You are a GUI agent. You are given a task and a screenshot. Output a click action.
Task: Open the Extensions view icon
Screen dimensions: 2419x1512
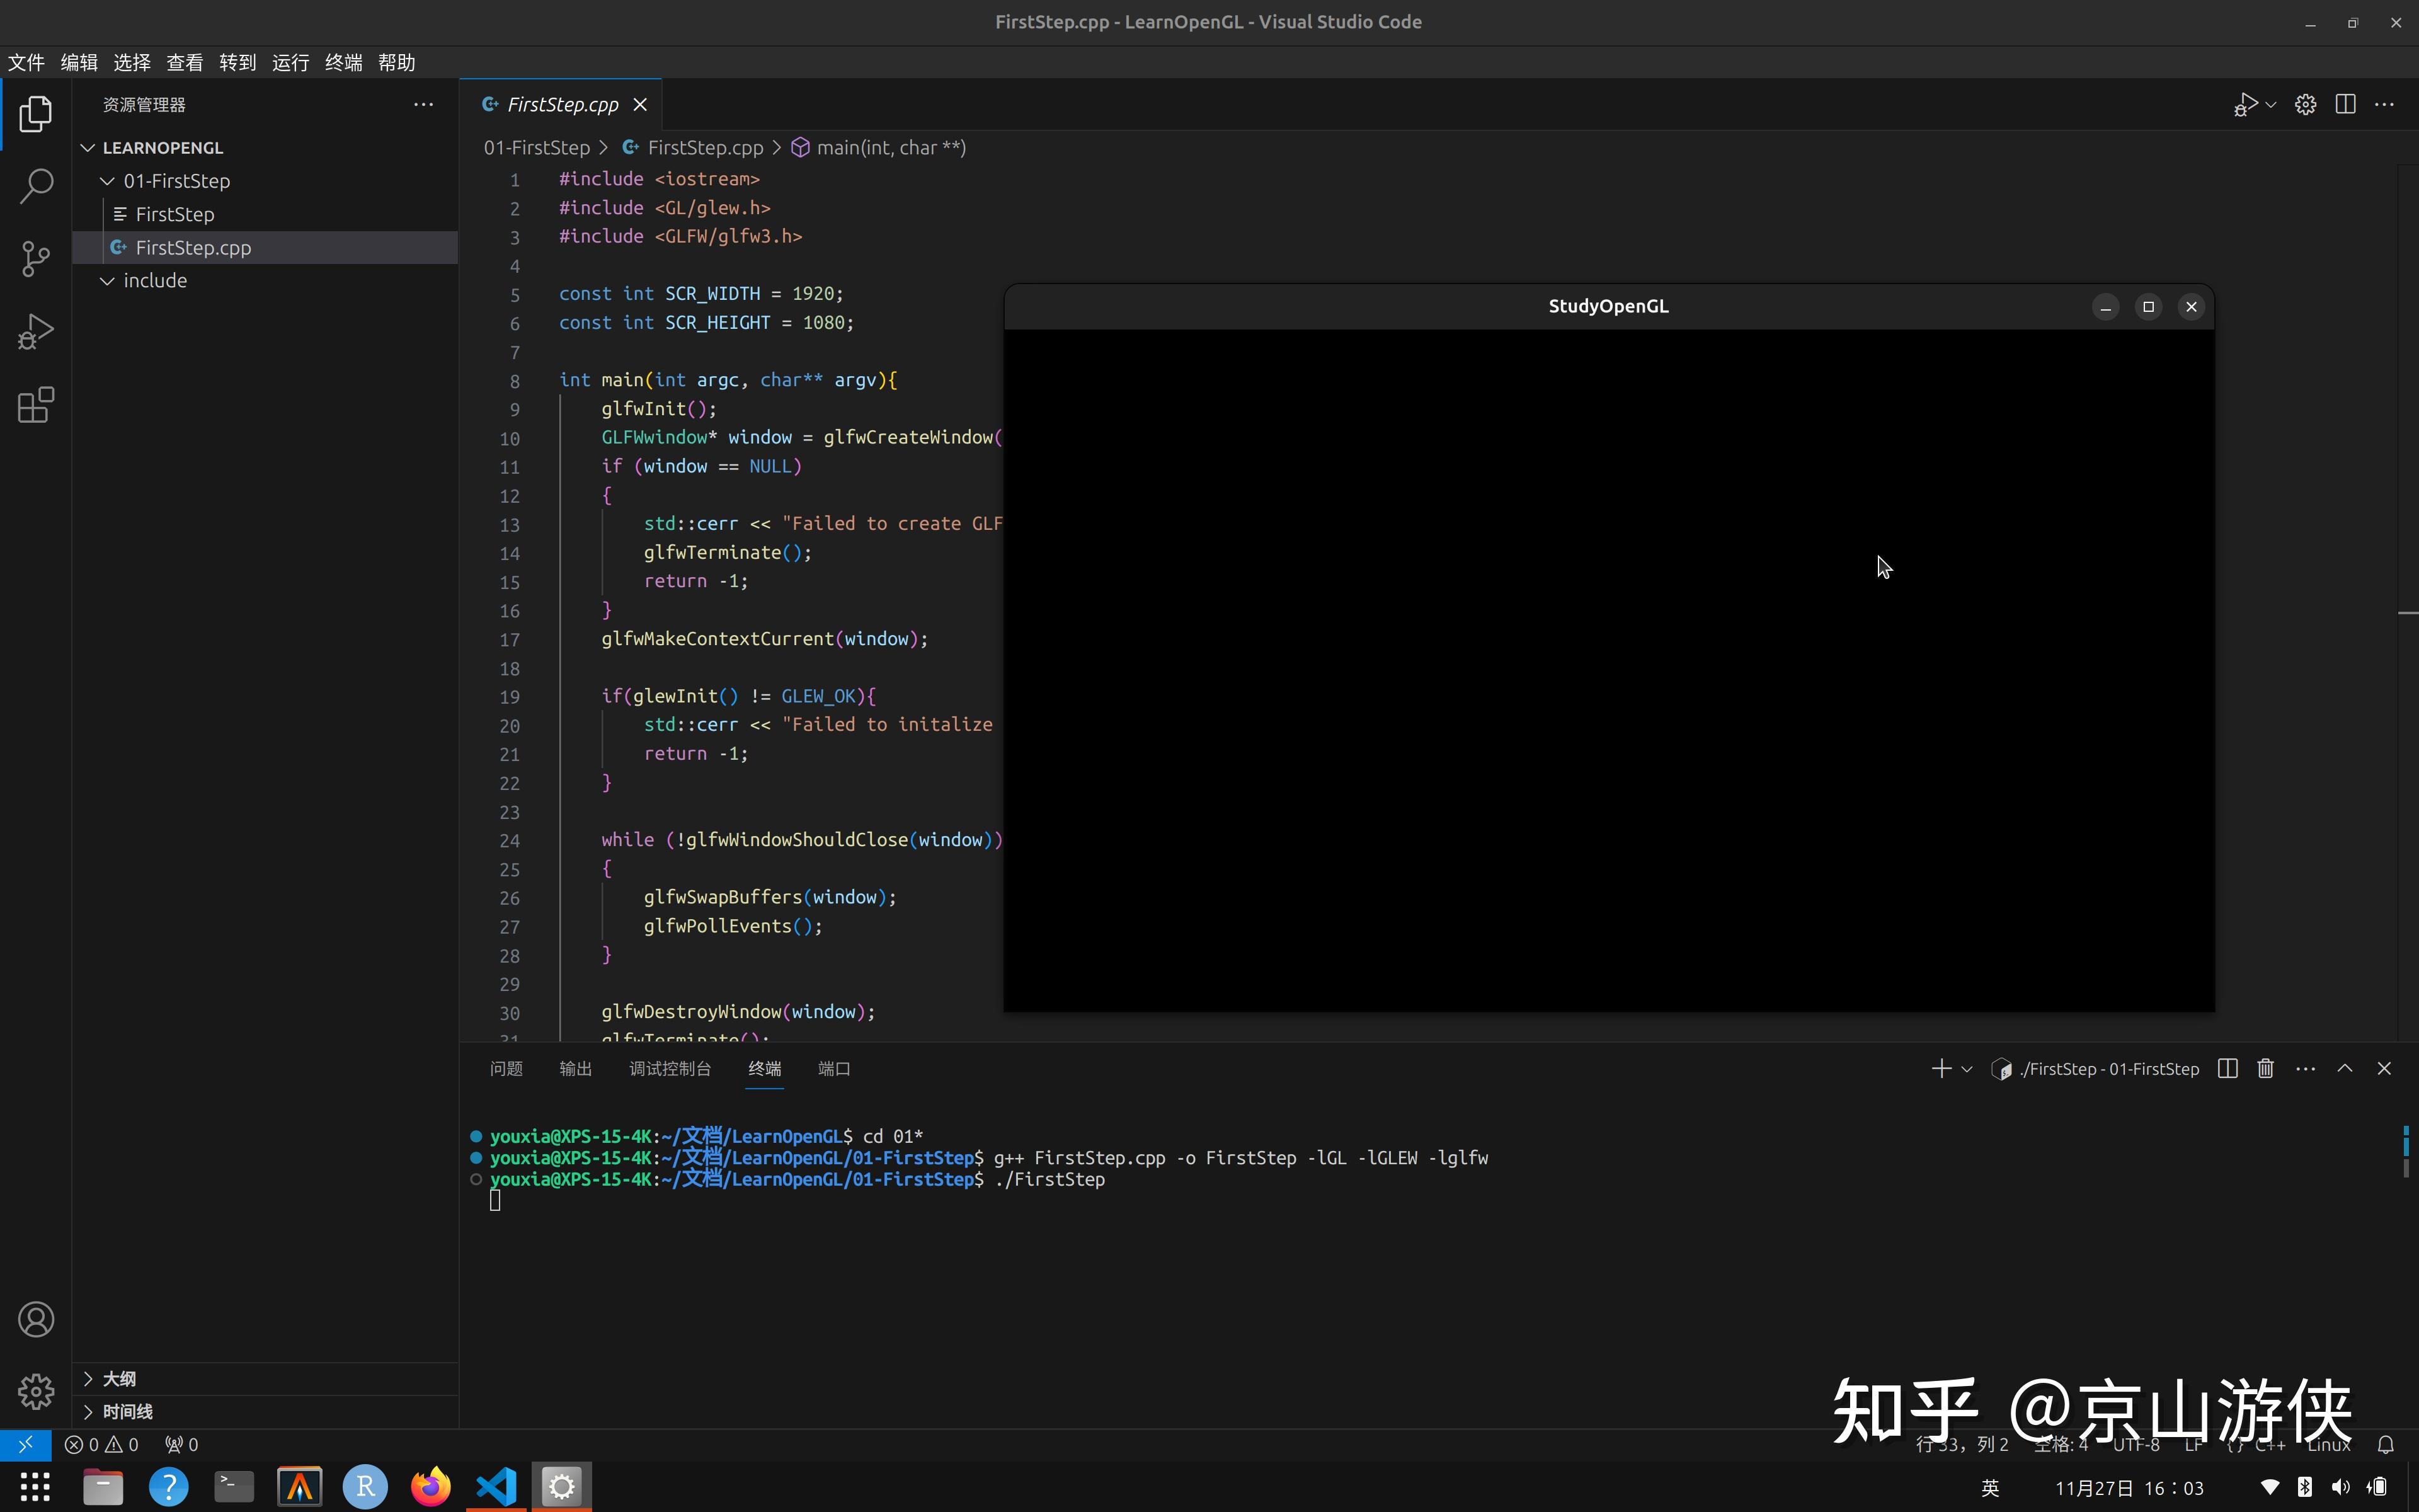[36, 405]
